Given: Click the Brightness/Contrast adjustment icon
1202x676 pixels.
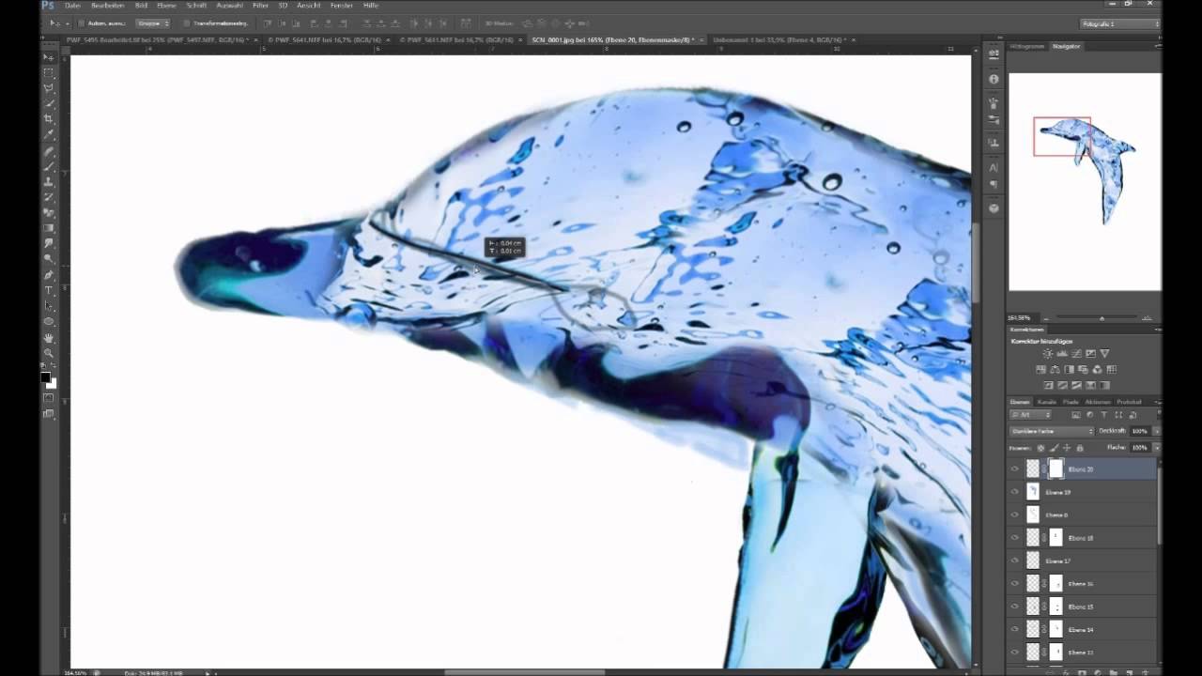Looking at the screenshot, I should 1048,354.
